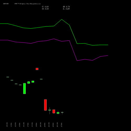Select the red candle on 19 Feb
The image size is (131, 131).
tap(37, 69)
